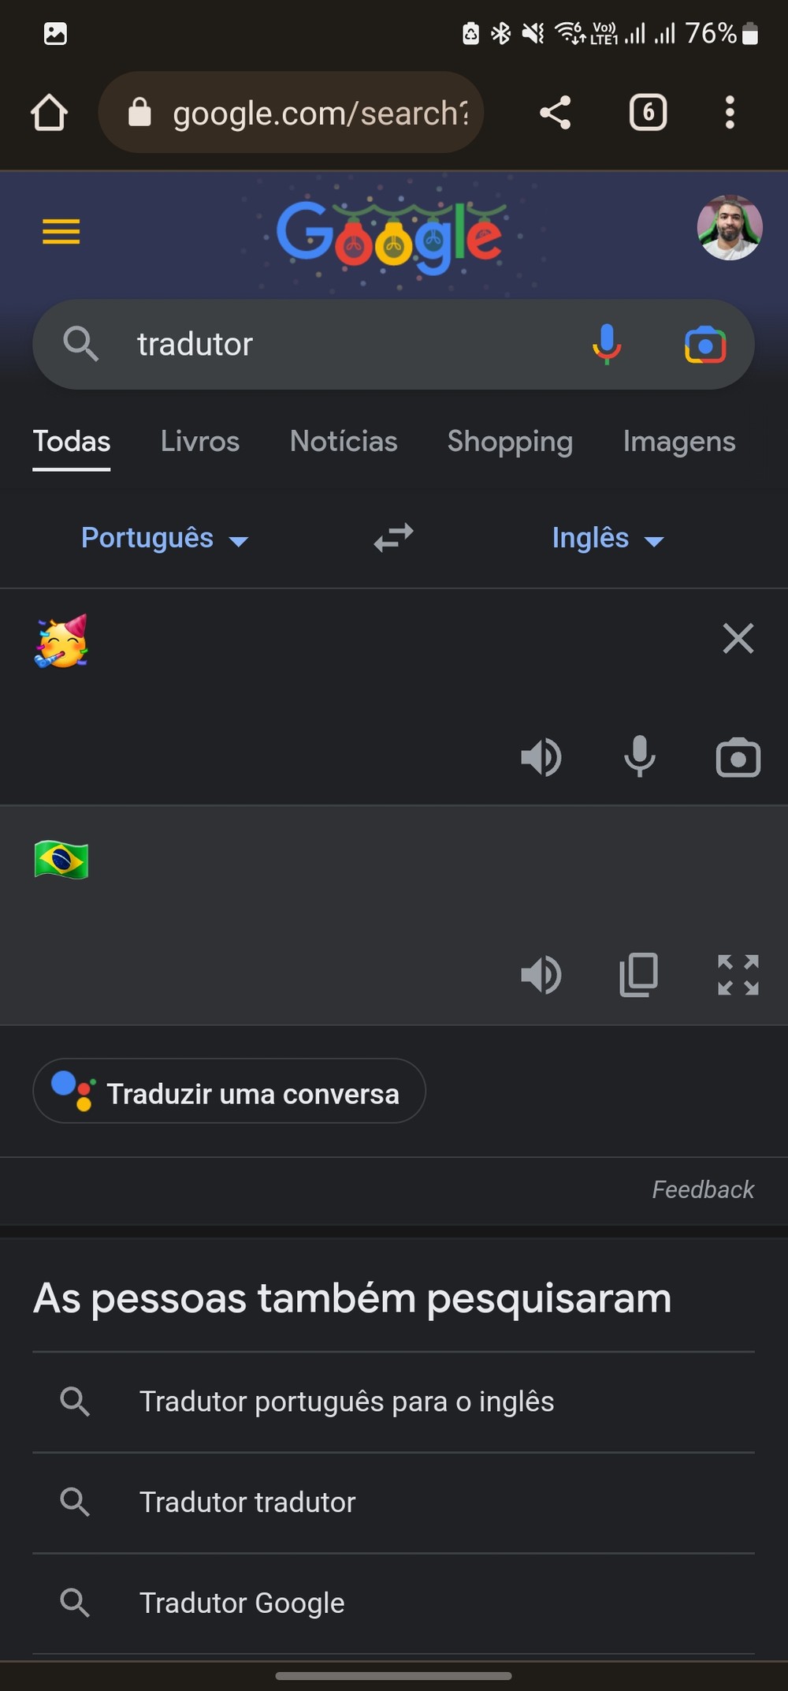The image size is (788, 1691).
Task: Open the tab switcher showing 6 tabs
Action: [x=648, y=113]
